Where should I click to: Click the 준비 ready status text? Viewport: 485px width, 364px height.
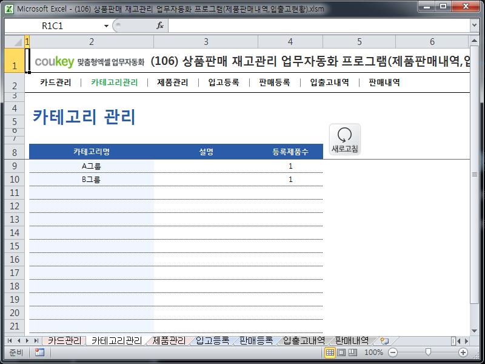[16, 352]
